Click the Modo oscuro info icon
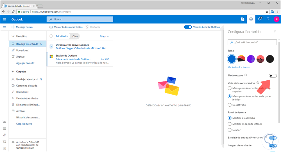Viewport: 281px width, 152px height. 246,75
